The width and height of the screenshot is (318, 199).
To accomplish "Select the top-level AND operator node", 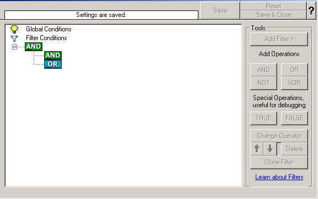I will point(34,47).
